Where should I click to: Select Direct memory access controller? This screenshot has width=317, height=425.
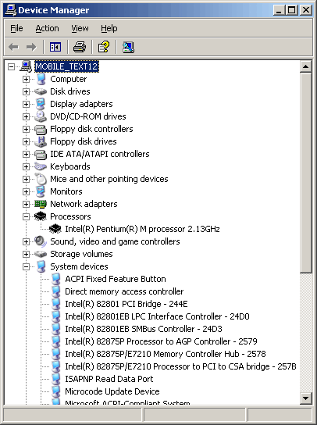pyautogui.click(x=124, y=291)
